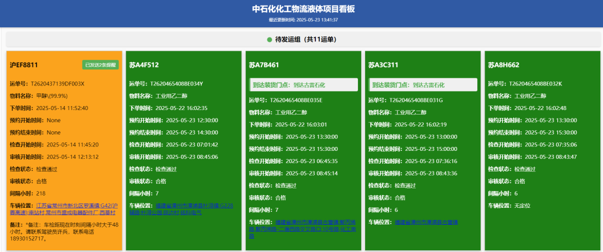Click the green status dot beside 待发运组
Screen dimensions: 603x252
tap(269, 40)
